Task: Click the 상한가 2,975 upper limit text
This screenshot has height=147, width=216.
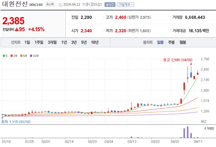Action: [139, 17]
